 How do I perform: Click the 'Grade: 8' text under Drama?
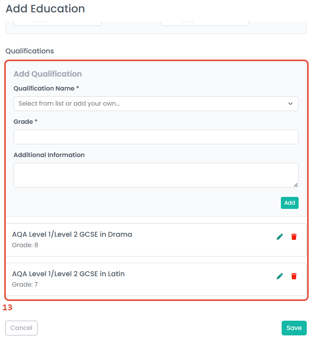(x=25, y=245)
